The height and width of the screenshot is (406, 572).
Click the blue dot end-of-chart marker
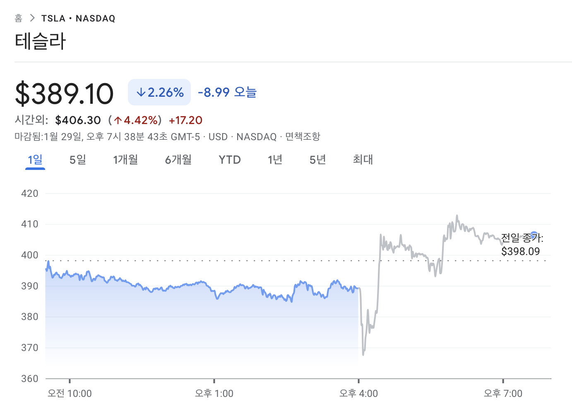[534, 234]
